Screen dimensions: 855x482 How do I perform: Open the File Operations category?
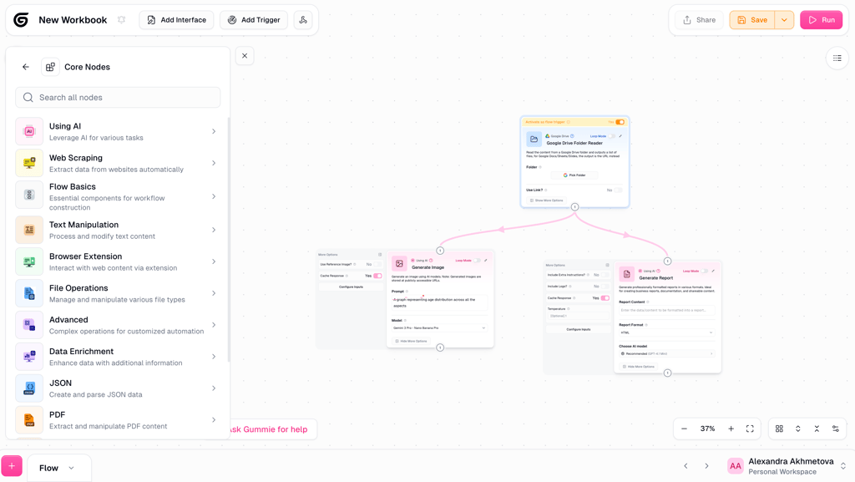pos(116,293)
